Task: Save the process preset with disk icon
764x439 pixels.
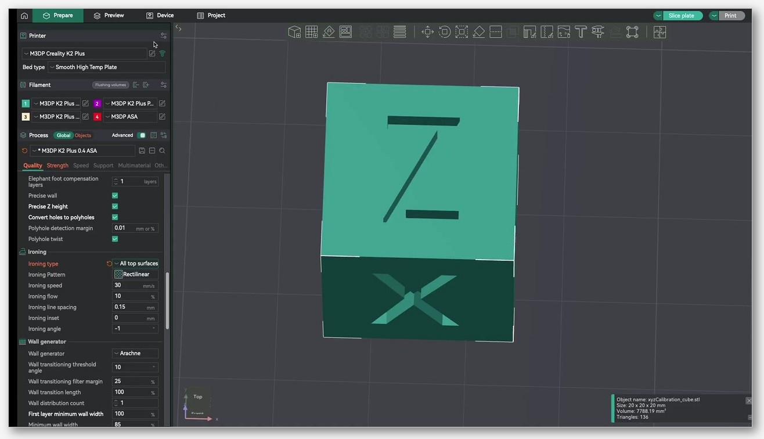Action: (x=142, y=150)
